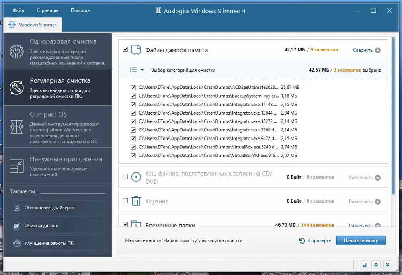This screenshot has width=402, height=275.
Task: Click the Улучшение работы ПК gauge icon
Action: point(17,243)
